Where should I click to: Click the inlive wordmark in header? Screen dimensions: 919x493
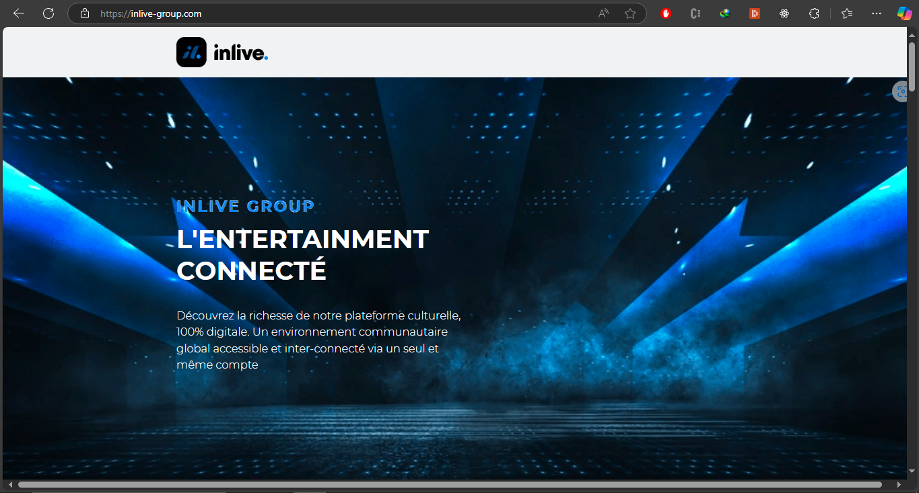click(241, 52)
